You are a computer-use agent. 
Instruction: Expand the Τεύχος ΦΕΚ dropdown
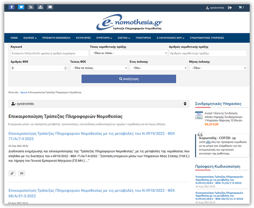(99, 68)
